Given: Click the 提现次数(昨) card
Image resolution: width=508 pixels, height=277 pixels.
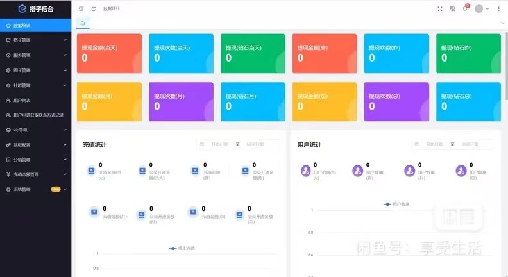Looking at the screenshot, I should pos(396,53).
